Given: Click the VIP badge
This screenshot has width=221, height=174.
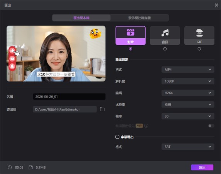Looking at the screenshot, I should [139, 126].
